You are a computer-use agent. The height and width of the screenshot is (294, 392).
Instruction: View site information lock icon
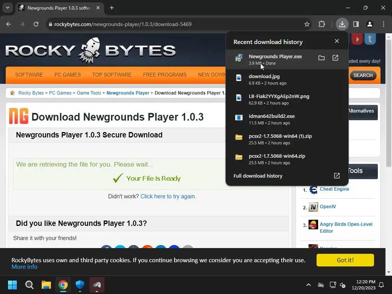tap(51, 24)
